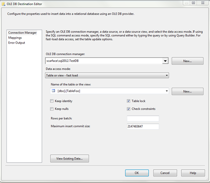210x183 pixels.
Task: Enable the Keep nulls checkbox
Action: point(52,109)
